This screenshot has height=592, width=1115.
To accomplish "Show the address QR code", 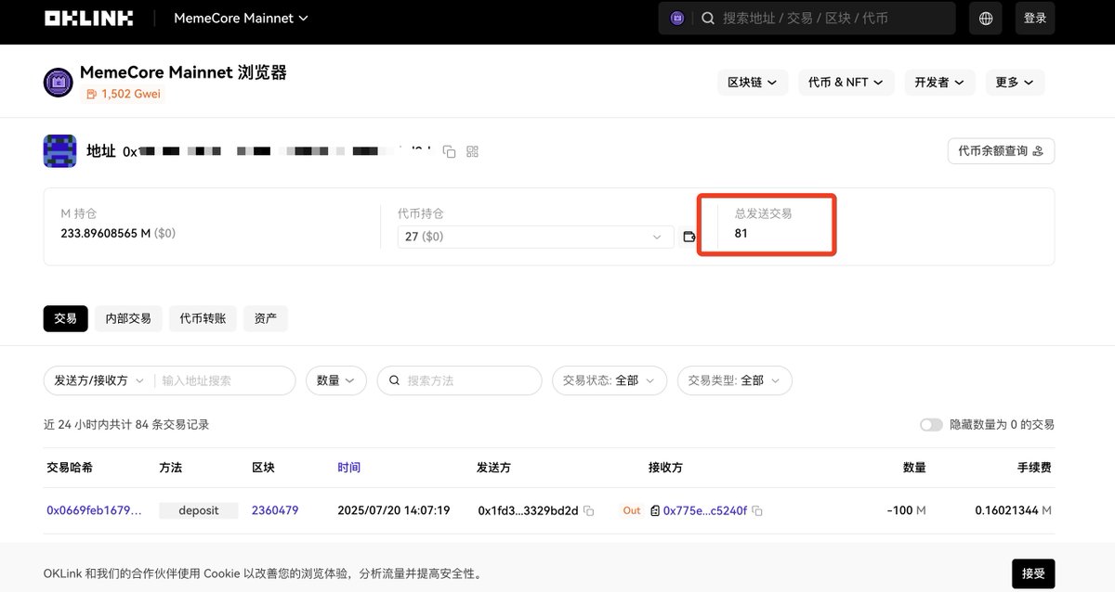I will 472,151.
